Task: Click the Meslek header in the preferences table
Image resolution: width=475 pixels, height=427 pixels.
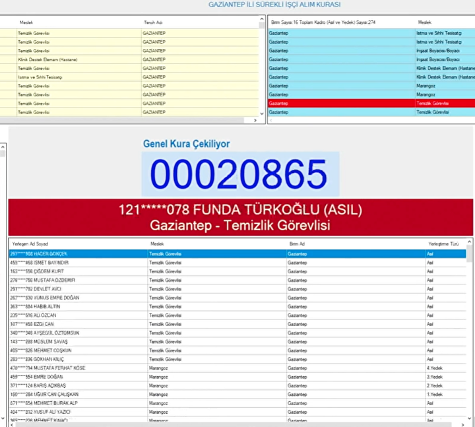Action: pos(26,22)
